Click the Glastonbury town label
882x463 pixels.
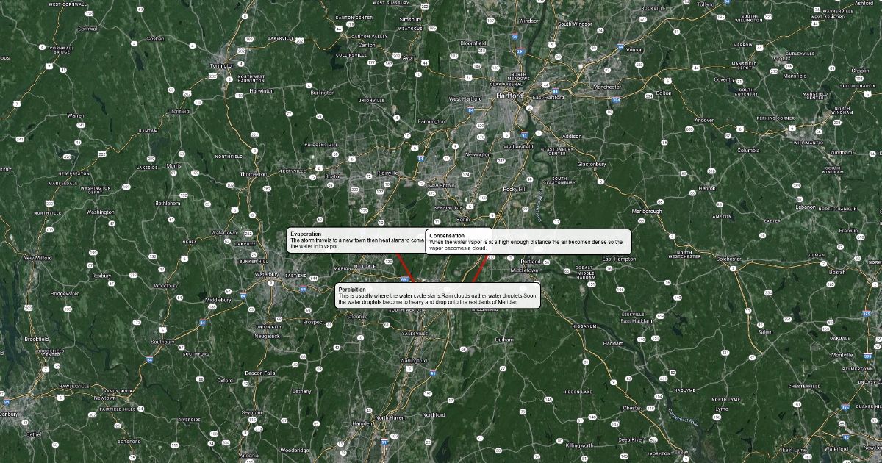tap(592, 164)
